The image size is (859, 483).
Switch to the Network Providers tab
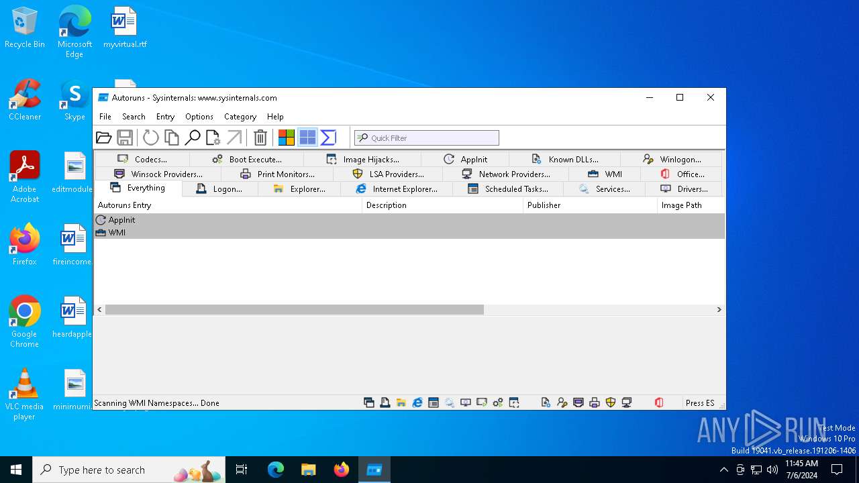[x=505, y=174]
